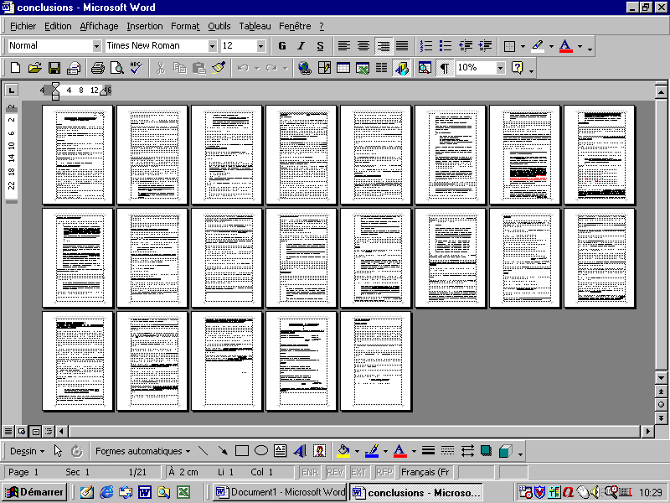The width and height of the screenshot is (670, 503).
Task: Select the Text Box drawing tool
Action: (x=281, y=451)
